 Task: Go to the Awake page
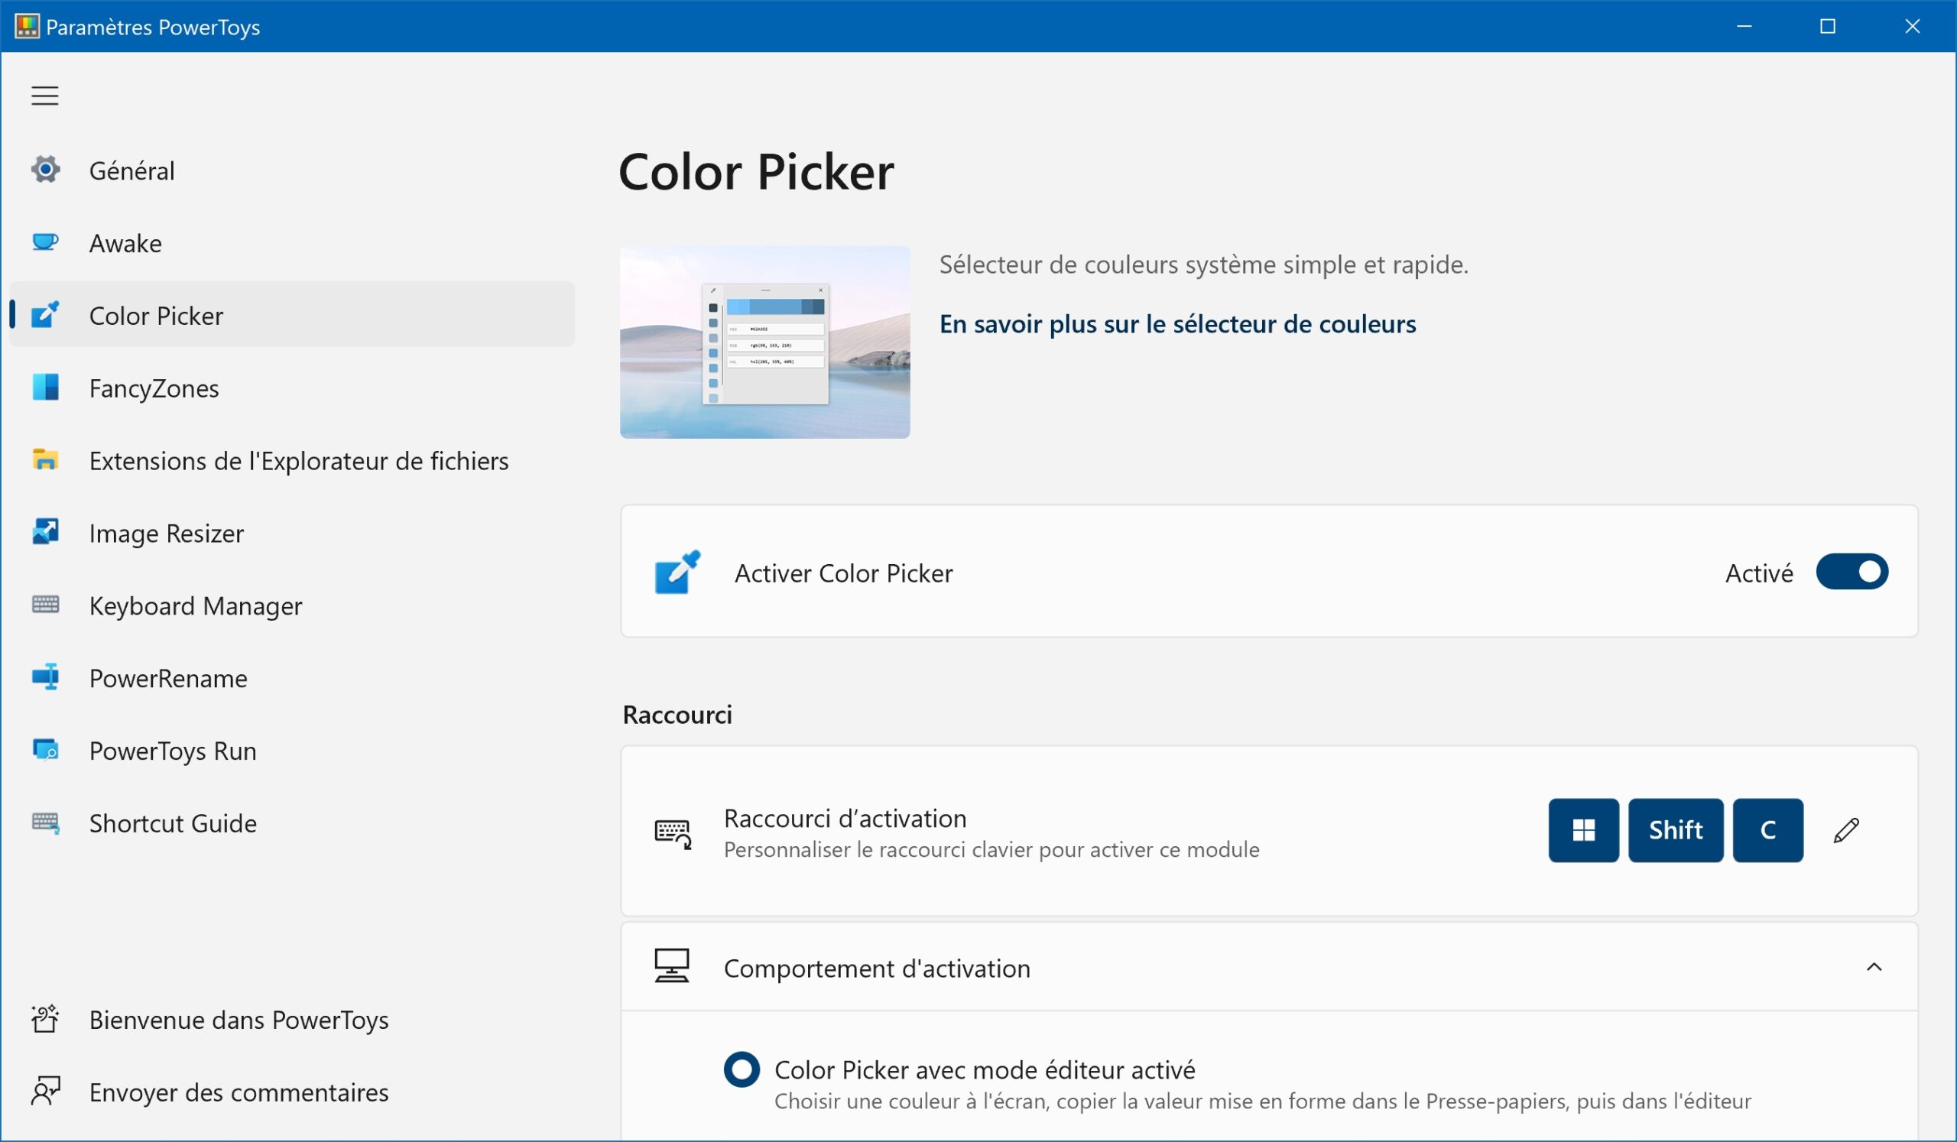[x=292, y=243]
